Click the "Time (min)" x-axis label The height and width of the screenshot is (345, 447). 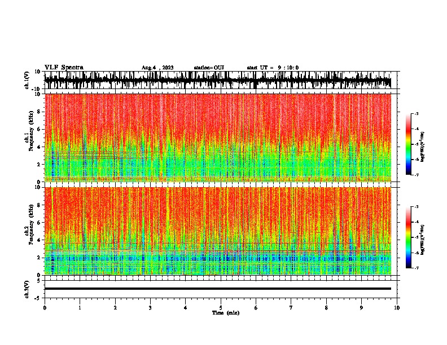point(226,313)
